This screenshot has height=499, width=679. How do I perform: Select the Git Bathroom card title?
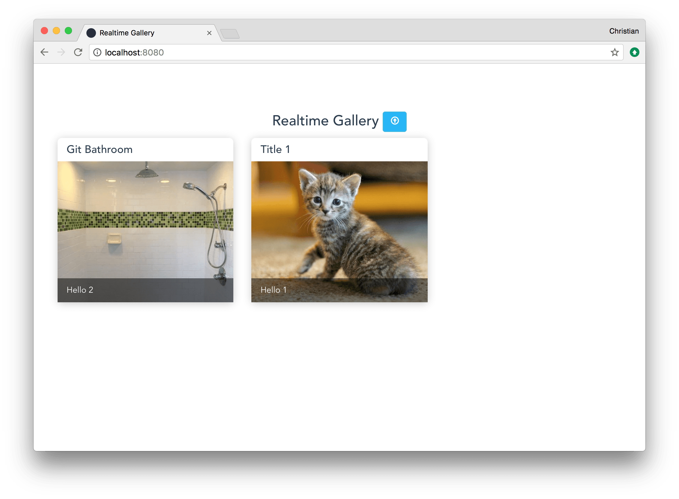(x=100, y=149)
